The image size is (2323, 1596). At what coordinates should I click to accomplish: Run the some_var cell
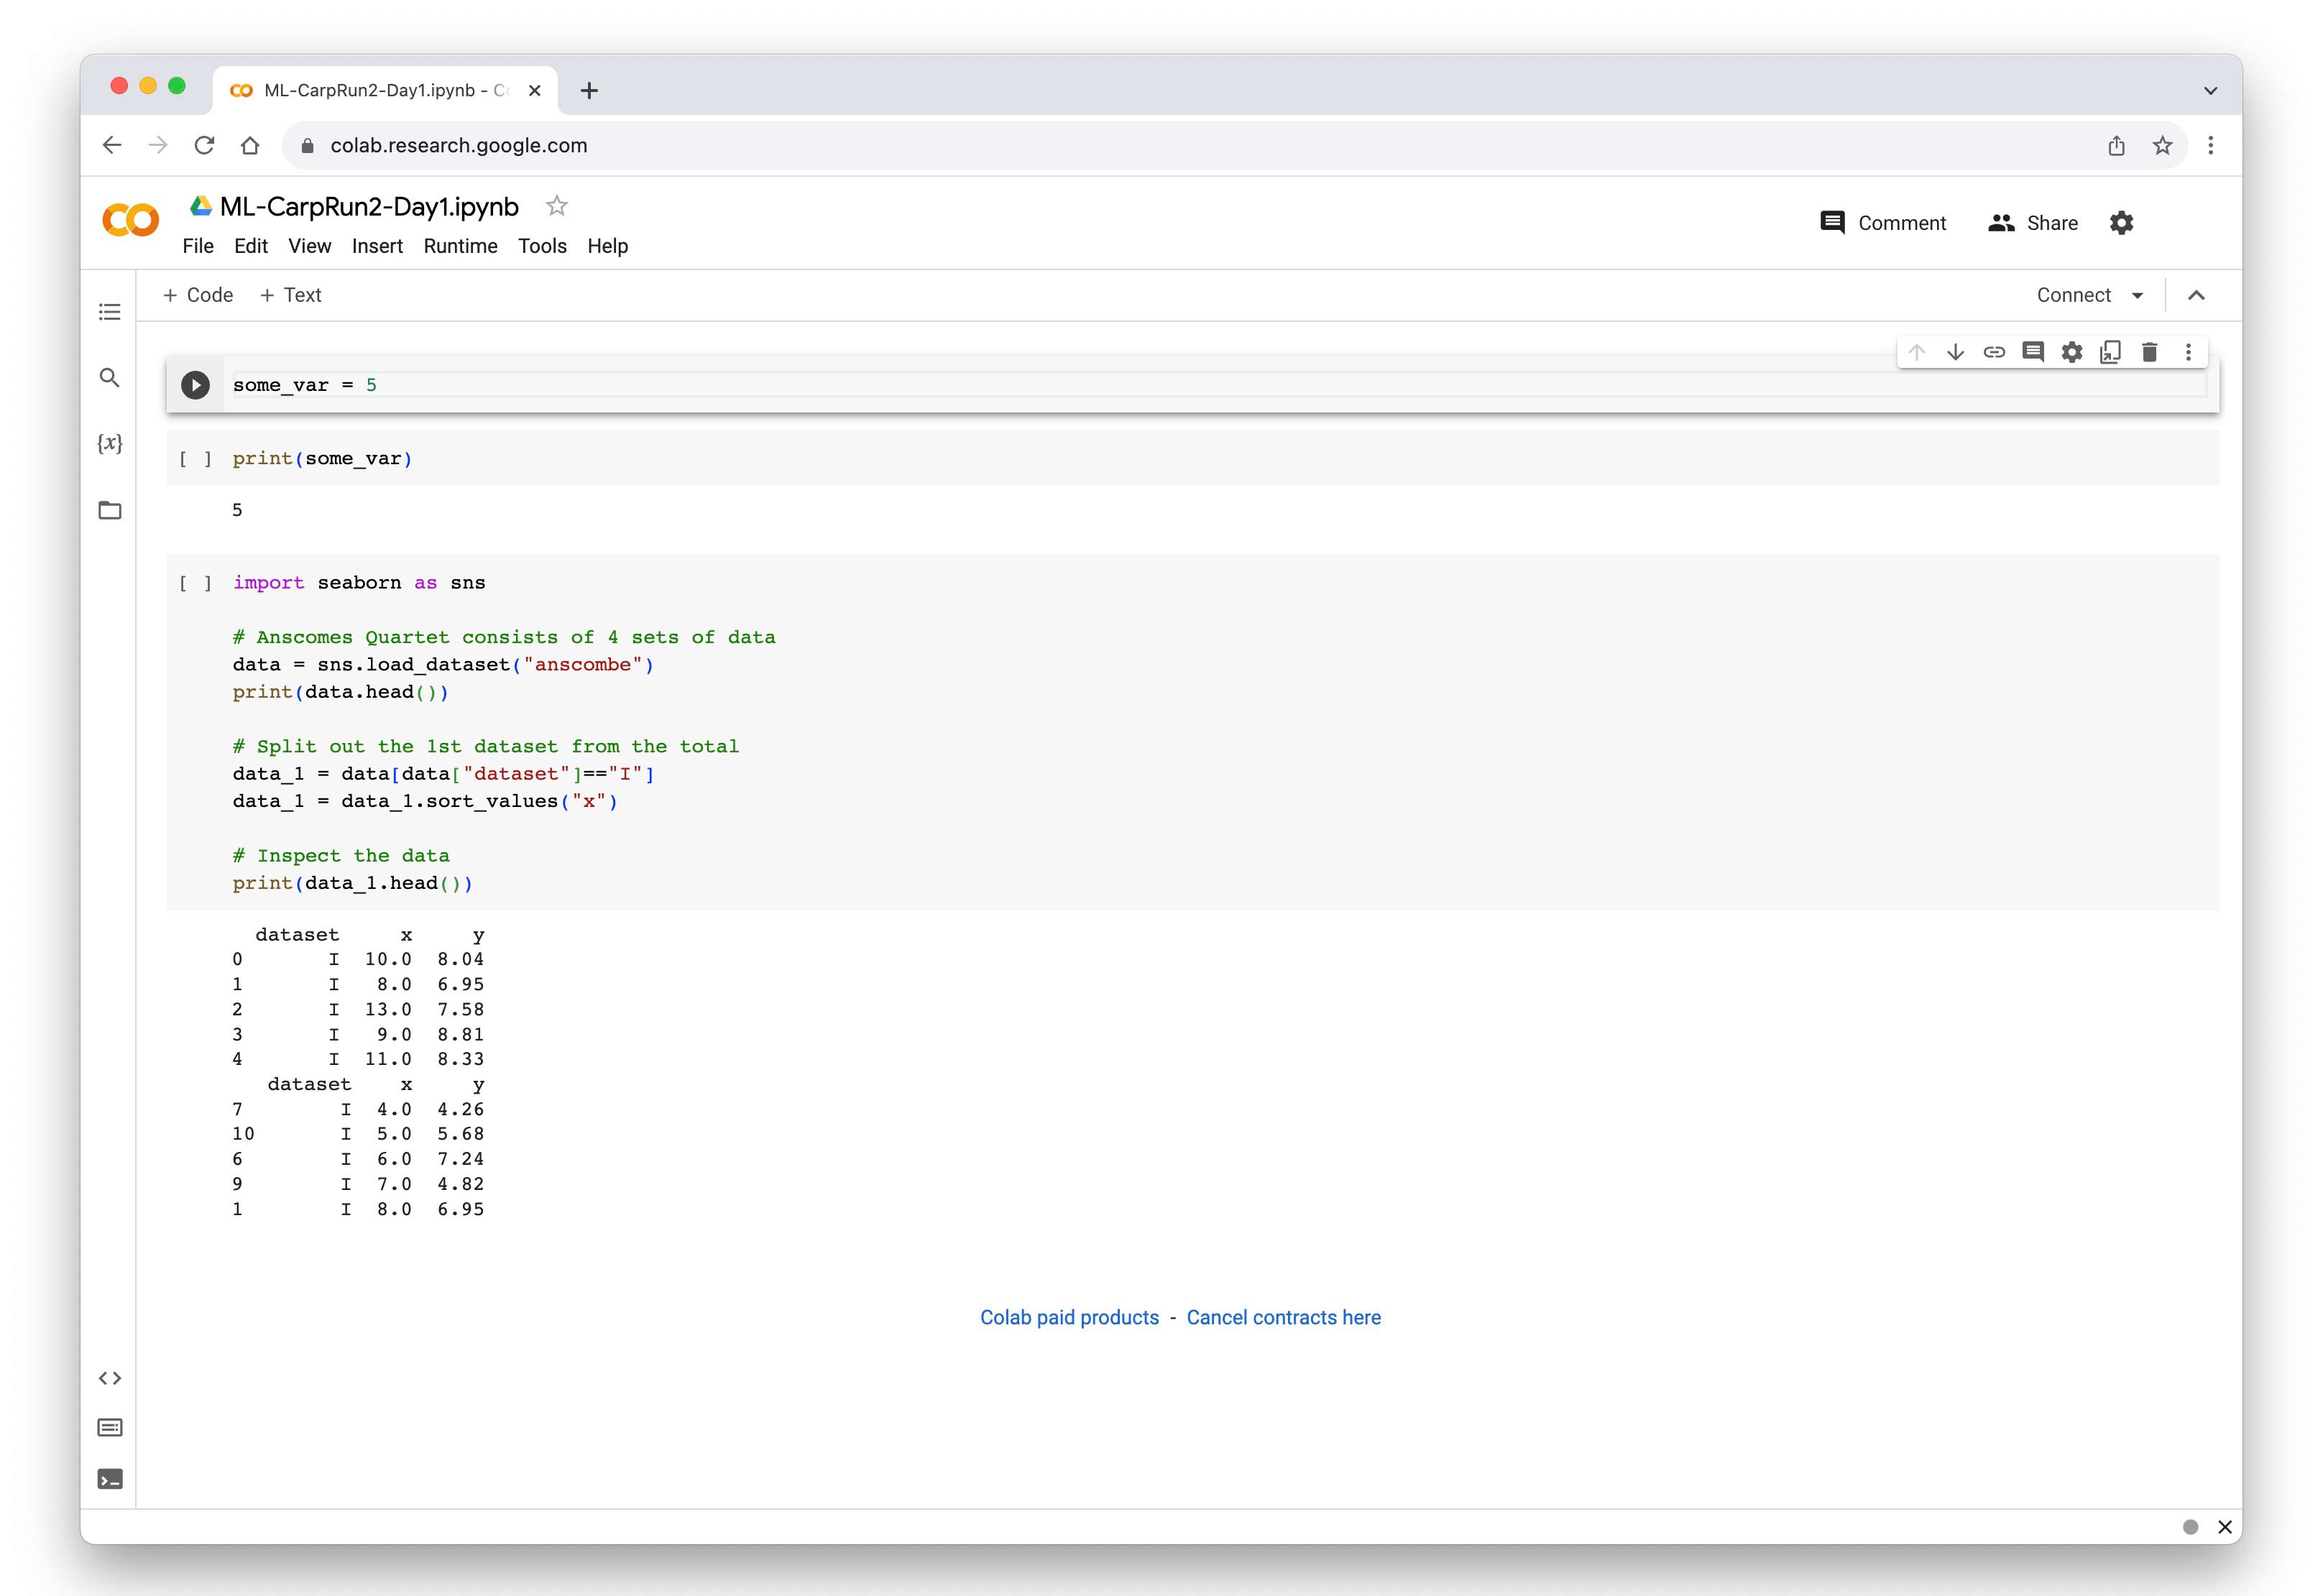tap(195, 385)
